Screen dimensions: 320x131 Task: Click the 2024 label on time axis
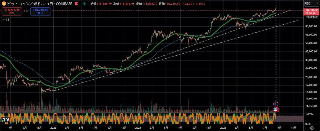click(x=138, y=128)
